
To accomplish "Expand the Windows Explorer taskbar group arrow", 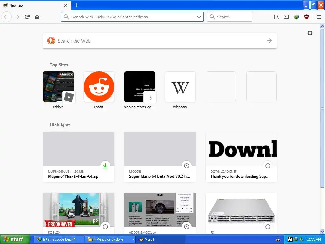I will 133,239.
